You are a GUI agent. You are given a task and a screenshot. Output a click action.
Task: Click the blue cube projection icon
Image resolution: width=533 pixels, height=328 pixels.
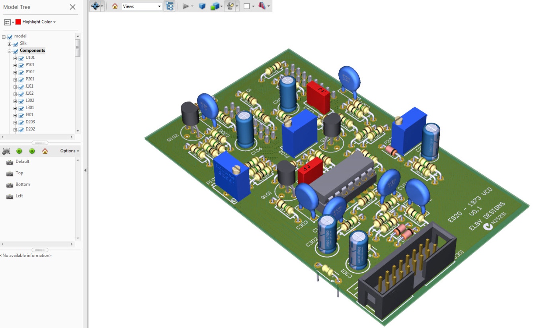202,6
